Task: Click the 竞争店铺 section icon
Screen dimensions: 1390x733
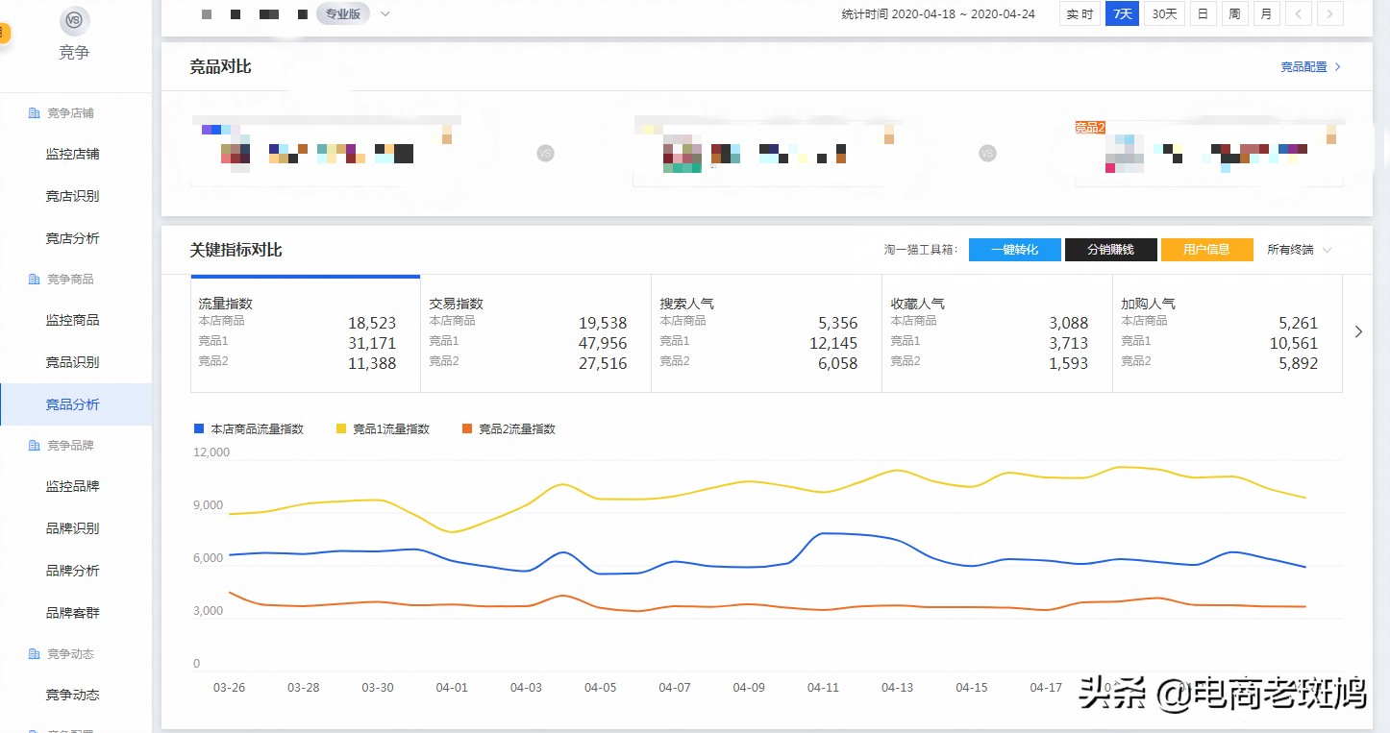Action: (34, 113)
